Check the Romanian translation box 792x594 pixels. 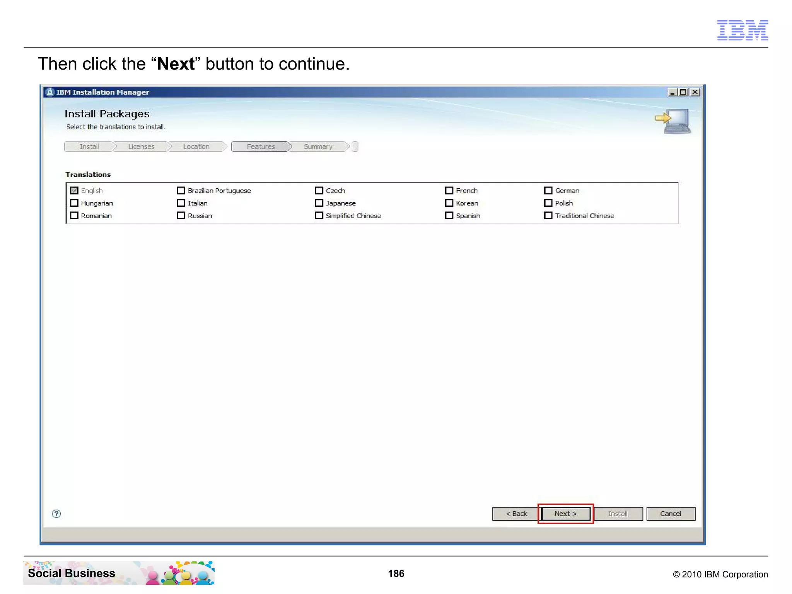(x=74, y=215)
